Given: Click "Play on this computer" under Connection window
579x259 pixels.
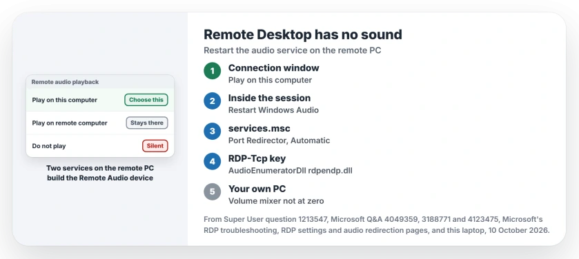Looking at the screenshot, I should (270, 80).
